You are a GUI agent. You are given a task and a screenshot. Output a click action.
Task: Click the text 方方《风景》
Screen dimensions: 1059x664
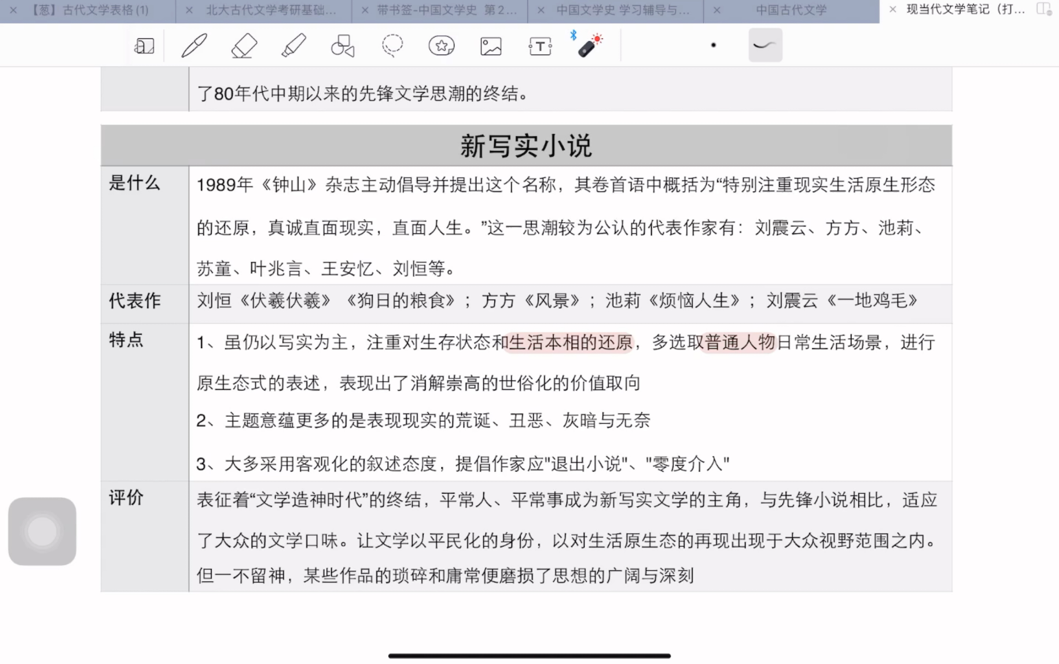point(531,301)
